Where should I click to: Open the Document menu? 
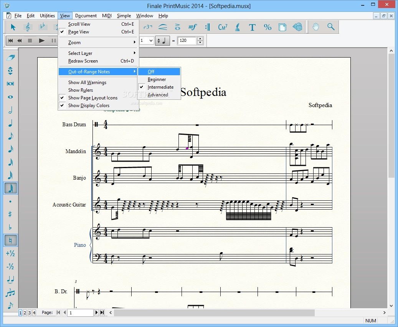(86, 16)
